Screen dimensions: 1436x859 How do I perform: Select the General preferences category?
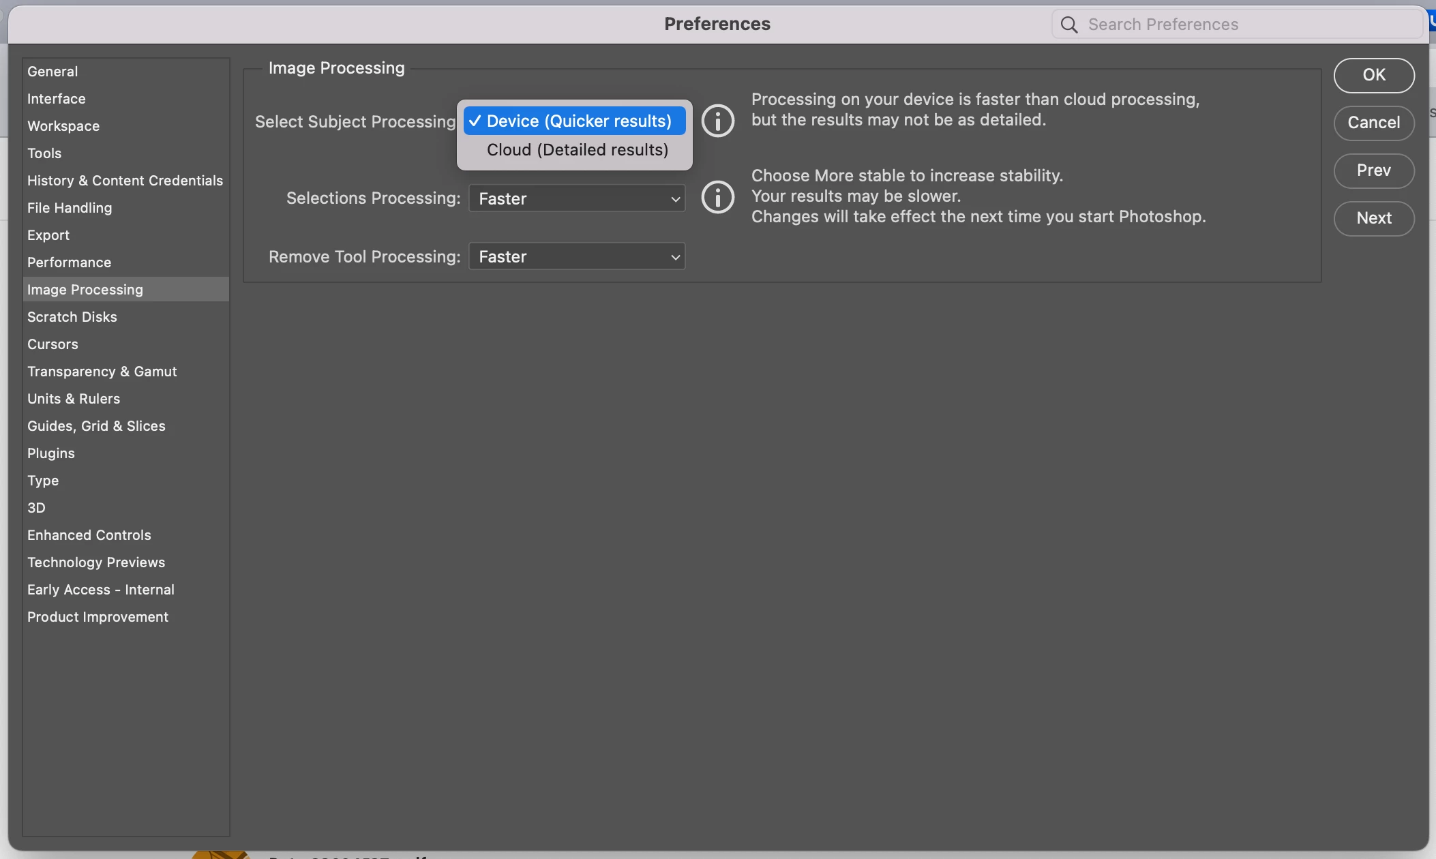click(53, 72)
